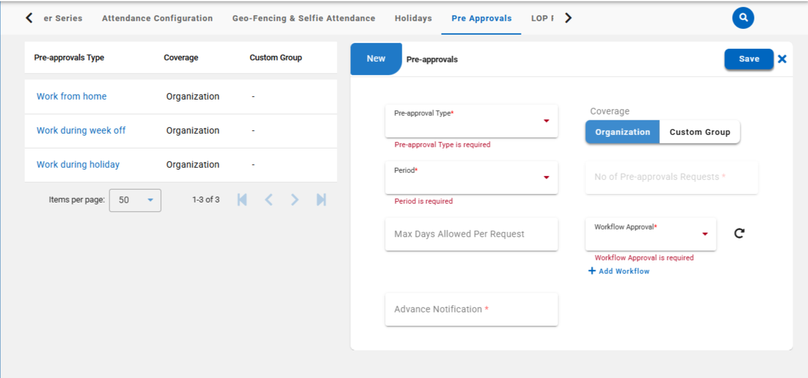Jump to the last page of results
Screen dimensions: 808x378
321,200
